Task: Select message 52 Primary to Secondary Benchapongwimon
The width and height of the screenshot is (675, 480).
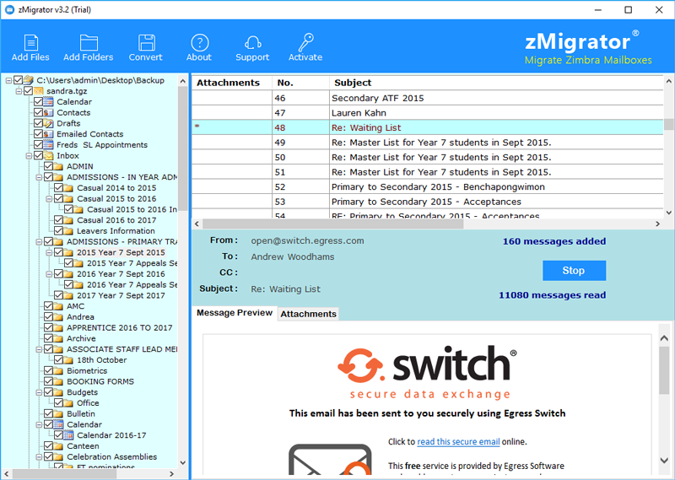Action: [x=428, y=186]
